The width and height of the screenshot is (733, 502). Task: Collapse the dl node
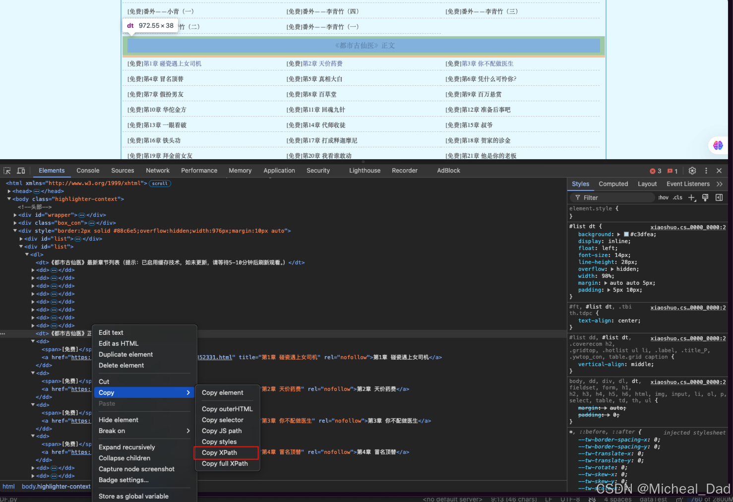(27, 254)
